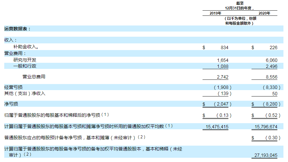Select the 净亏损 row label
The image size is (288, 162).
coord(11,104)
